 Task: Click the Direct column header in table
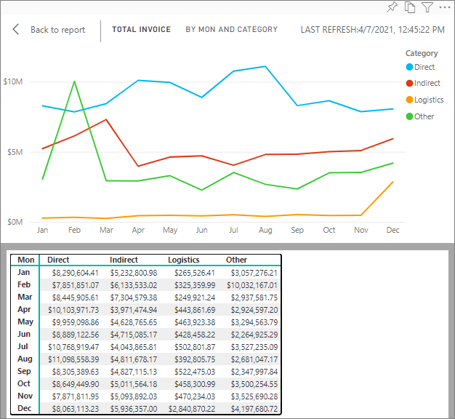(x=58, y=260)
